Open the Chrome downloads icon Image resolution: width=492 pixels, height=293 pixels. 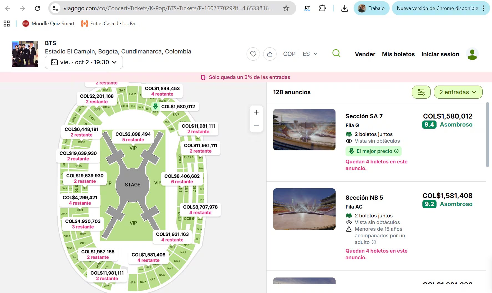[x=344, y=8]
